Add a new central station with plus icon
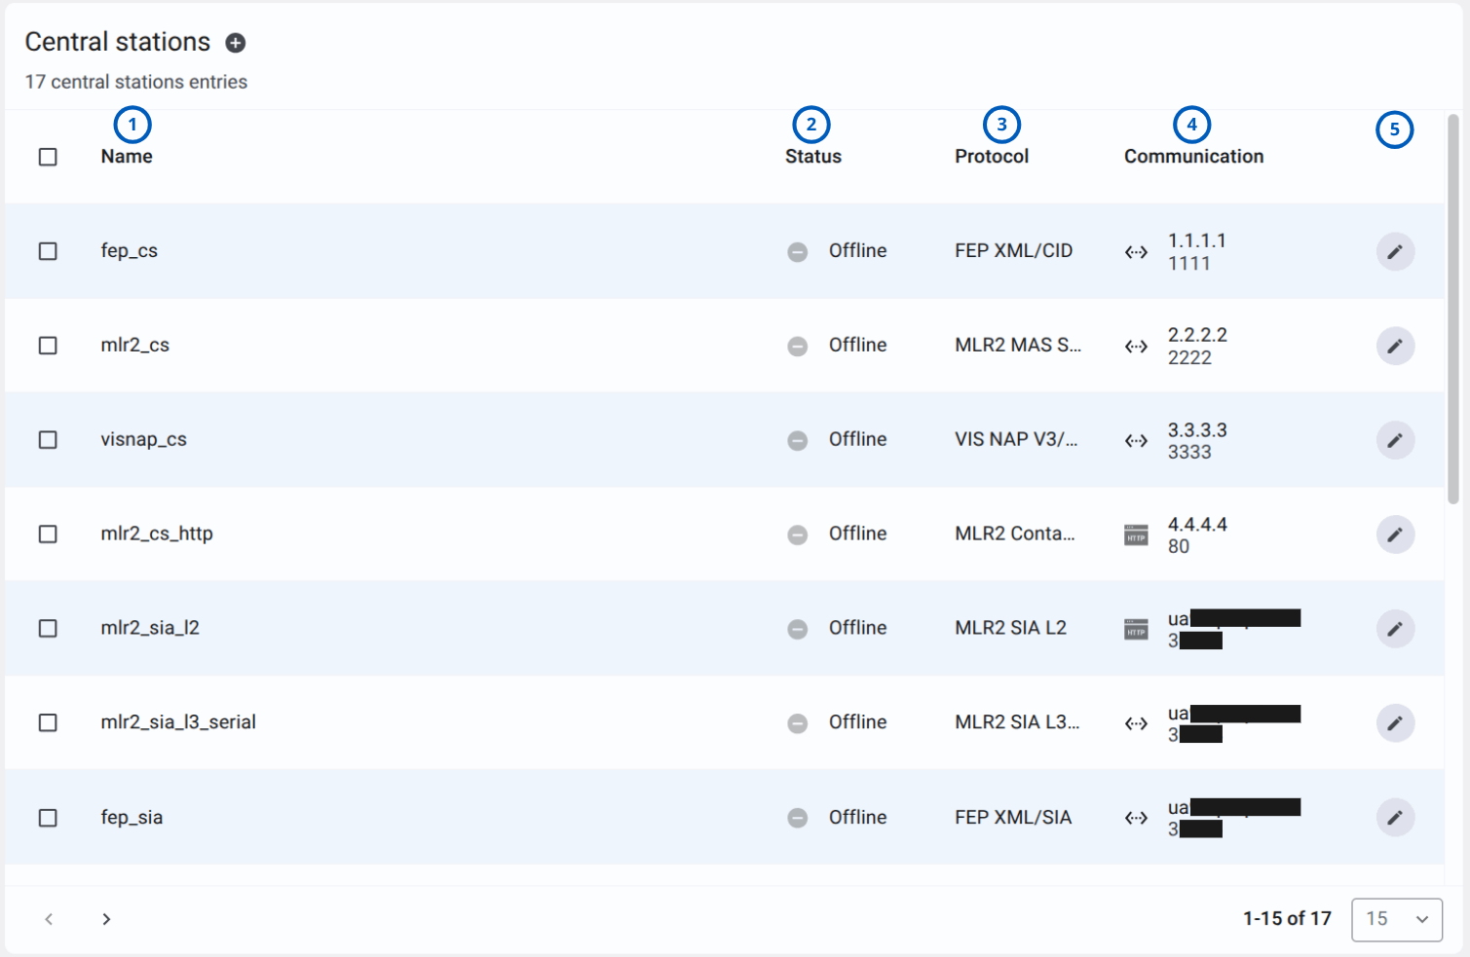This screenshot has height=957, width=1470. tap(235, 43)
